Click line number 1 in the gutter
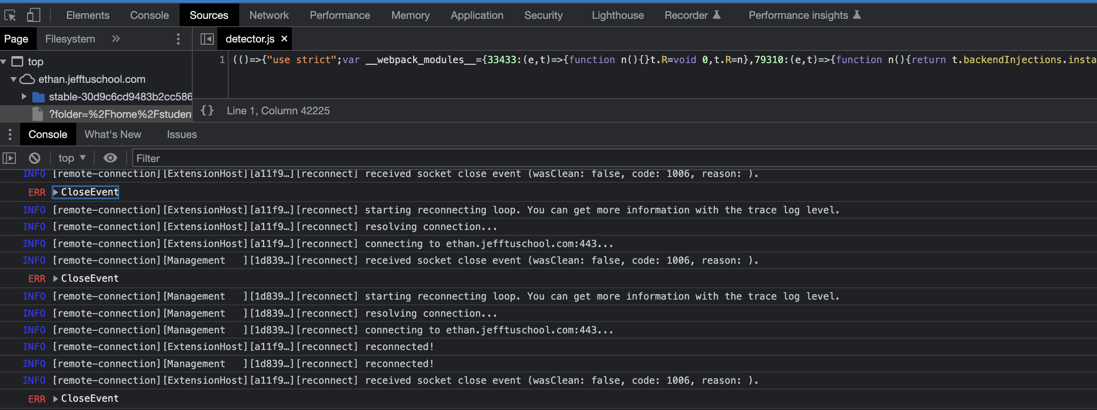Viewport: 1097px width, 410px height. [x=222, y=60]
